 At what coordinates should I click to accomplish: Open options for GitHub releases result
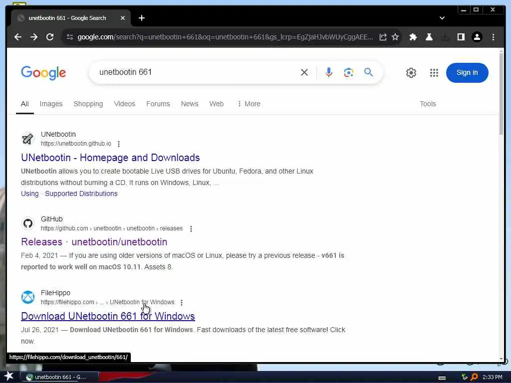(191, 229)
